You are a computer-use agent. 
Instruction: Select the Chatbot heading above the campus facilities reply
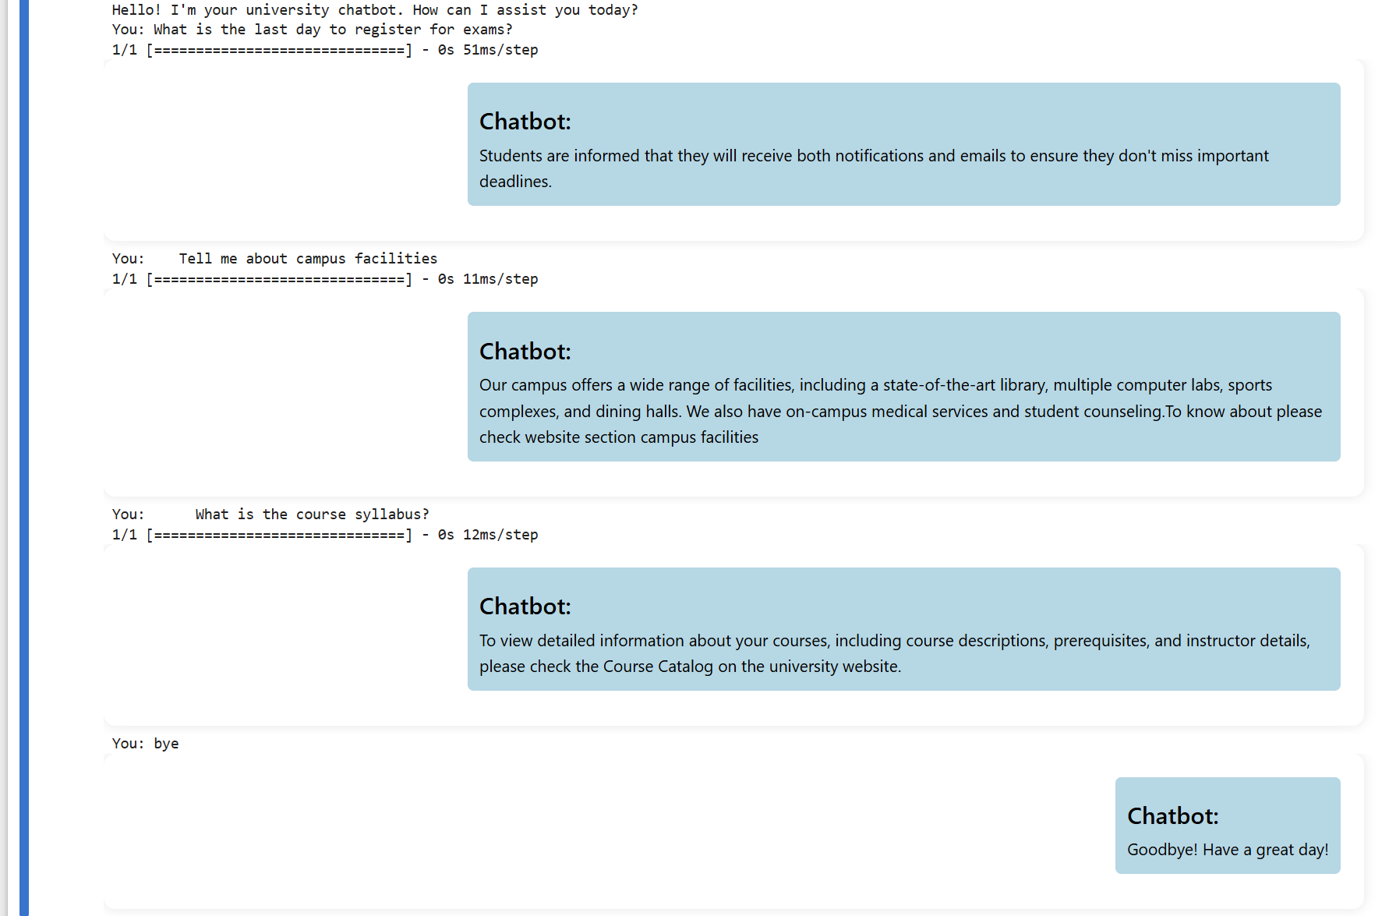coord(525,352)
